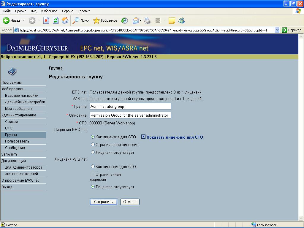Click the status bar page icon near Готово
Image resolution: width=304 pixels, height=228 pixels.
[3, 225]
